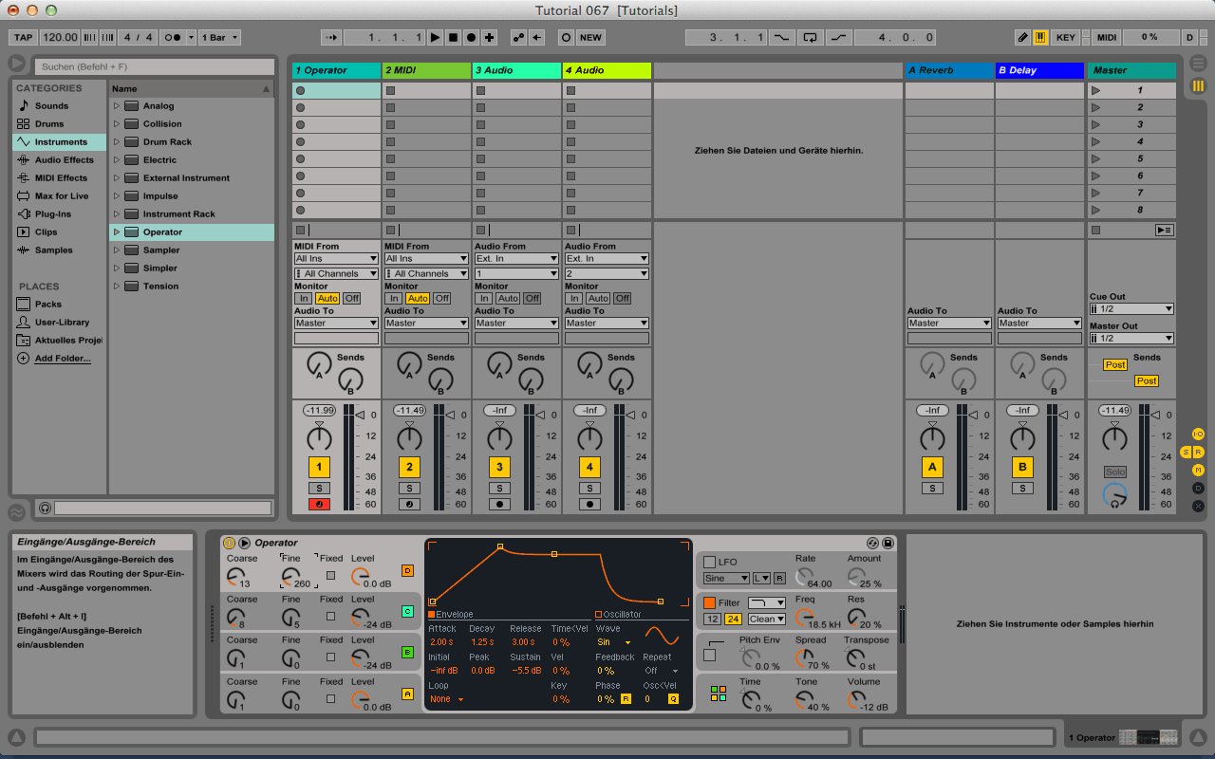The width and height of the screenshot is (1215, 759).
Task: Toggle Draw Mode pencil icon
Action: [x=1022, y=38]
